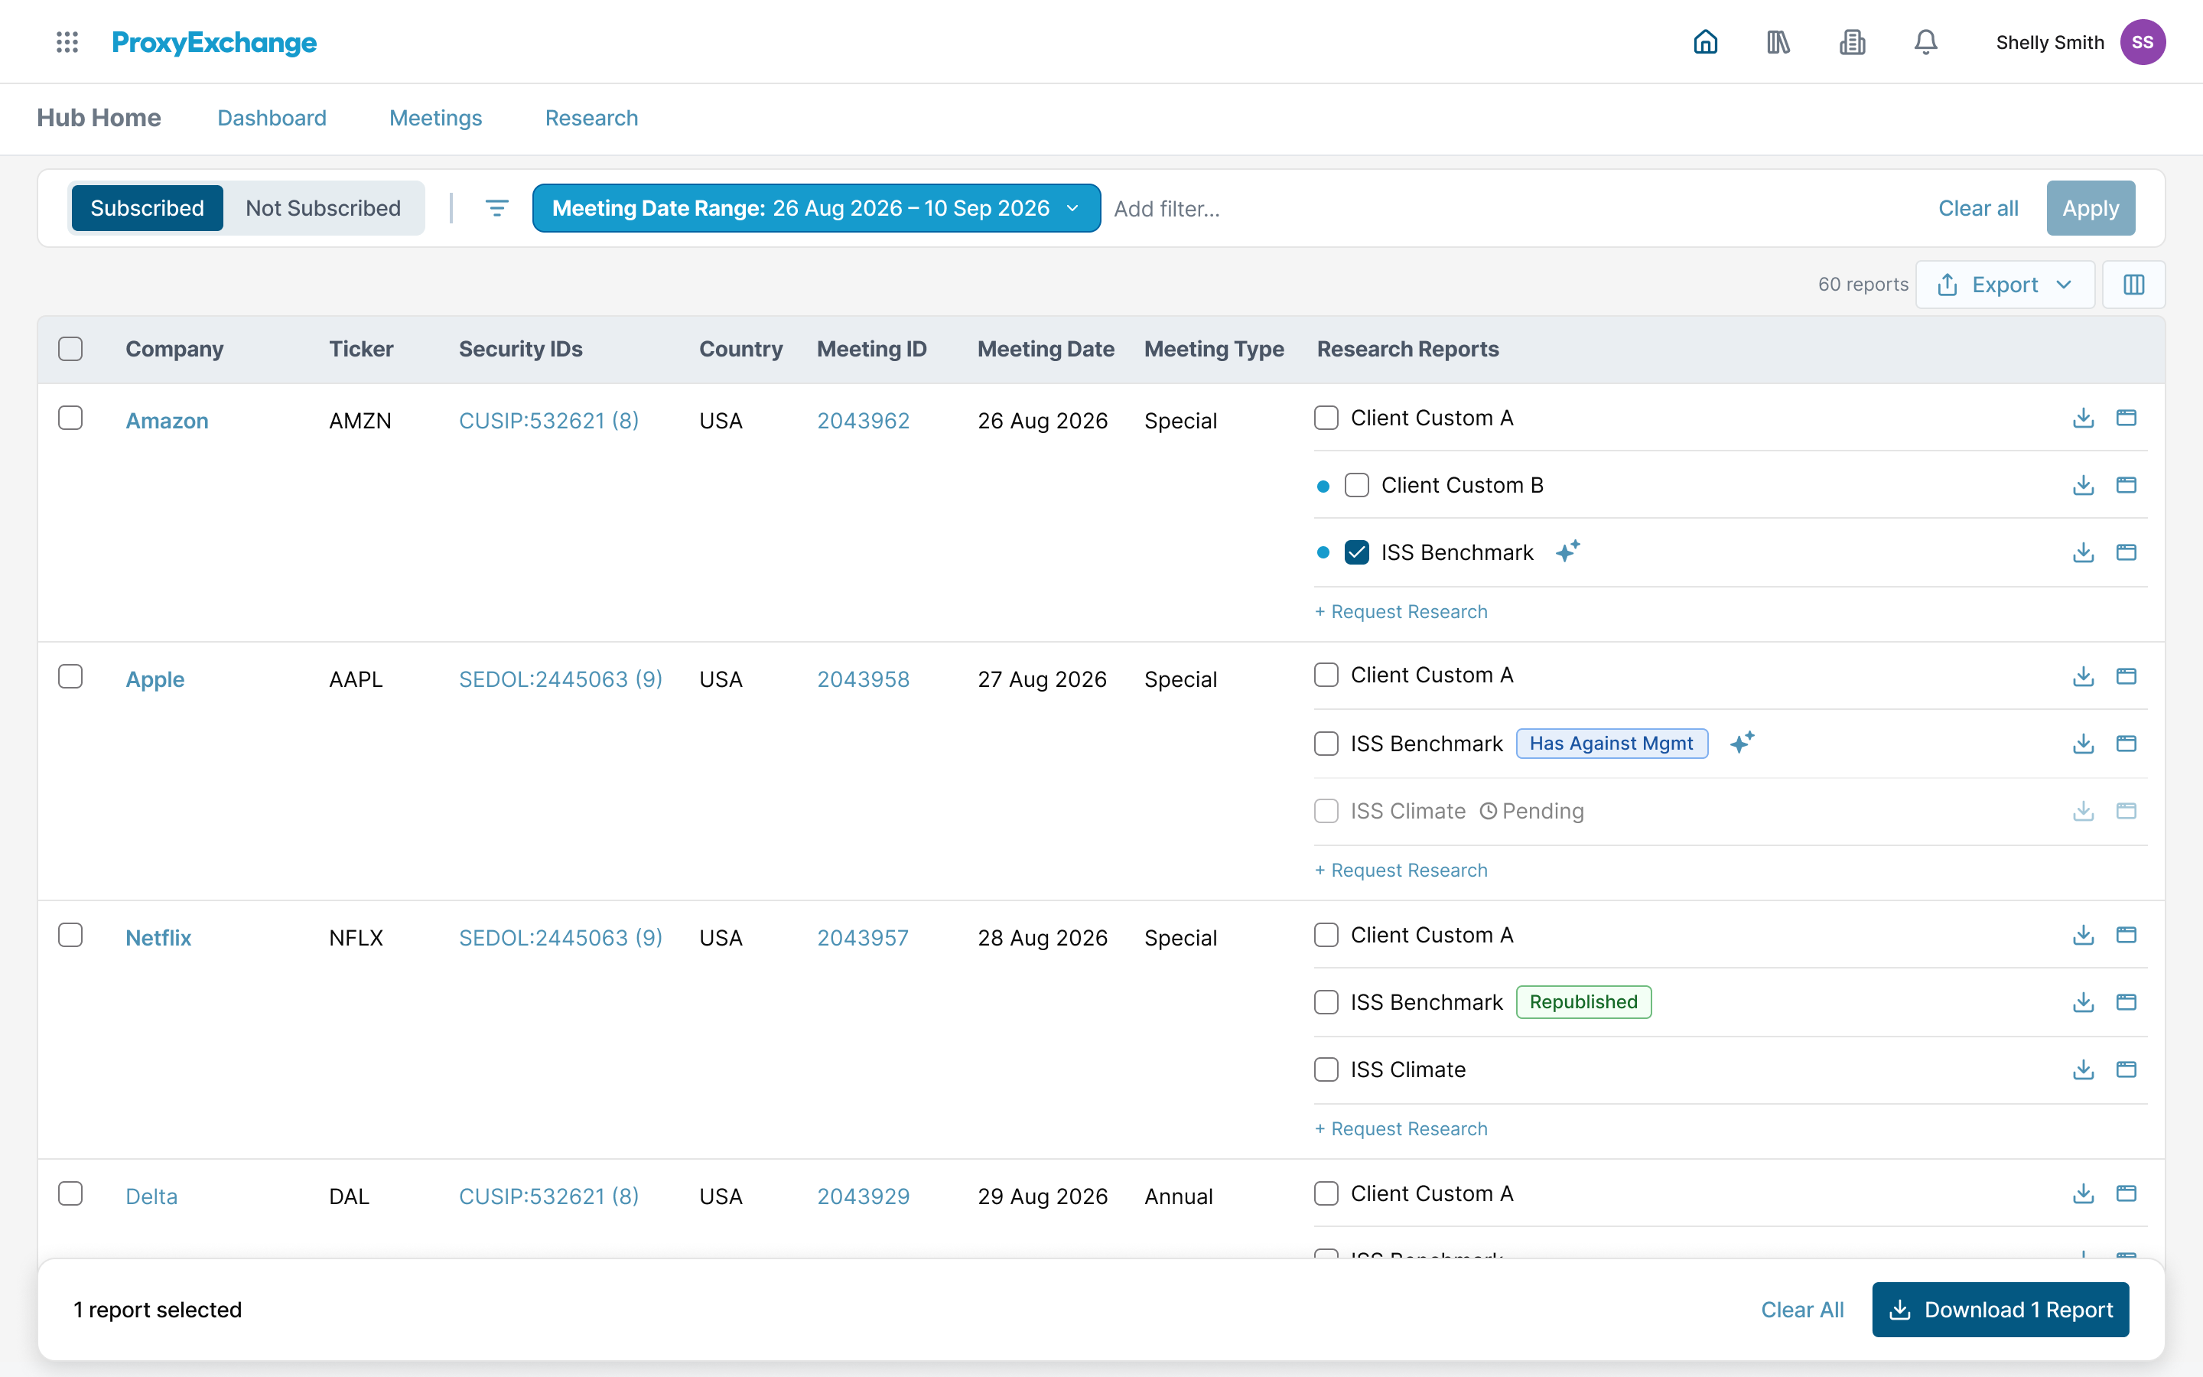Open notifications bell icon
Viewport: 2203px width, 1377px height.
[1925, 42]
